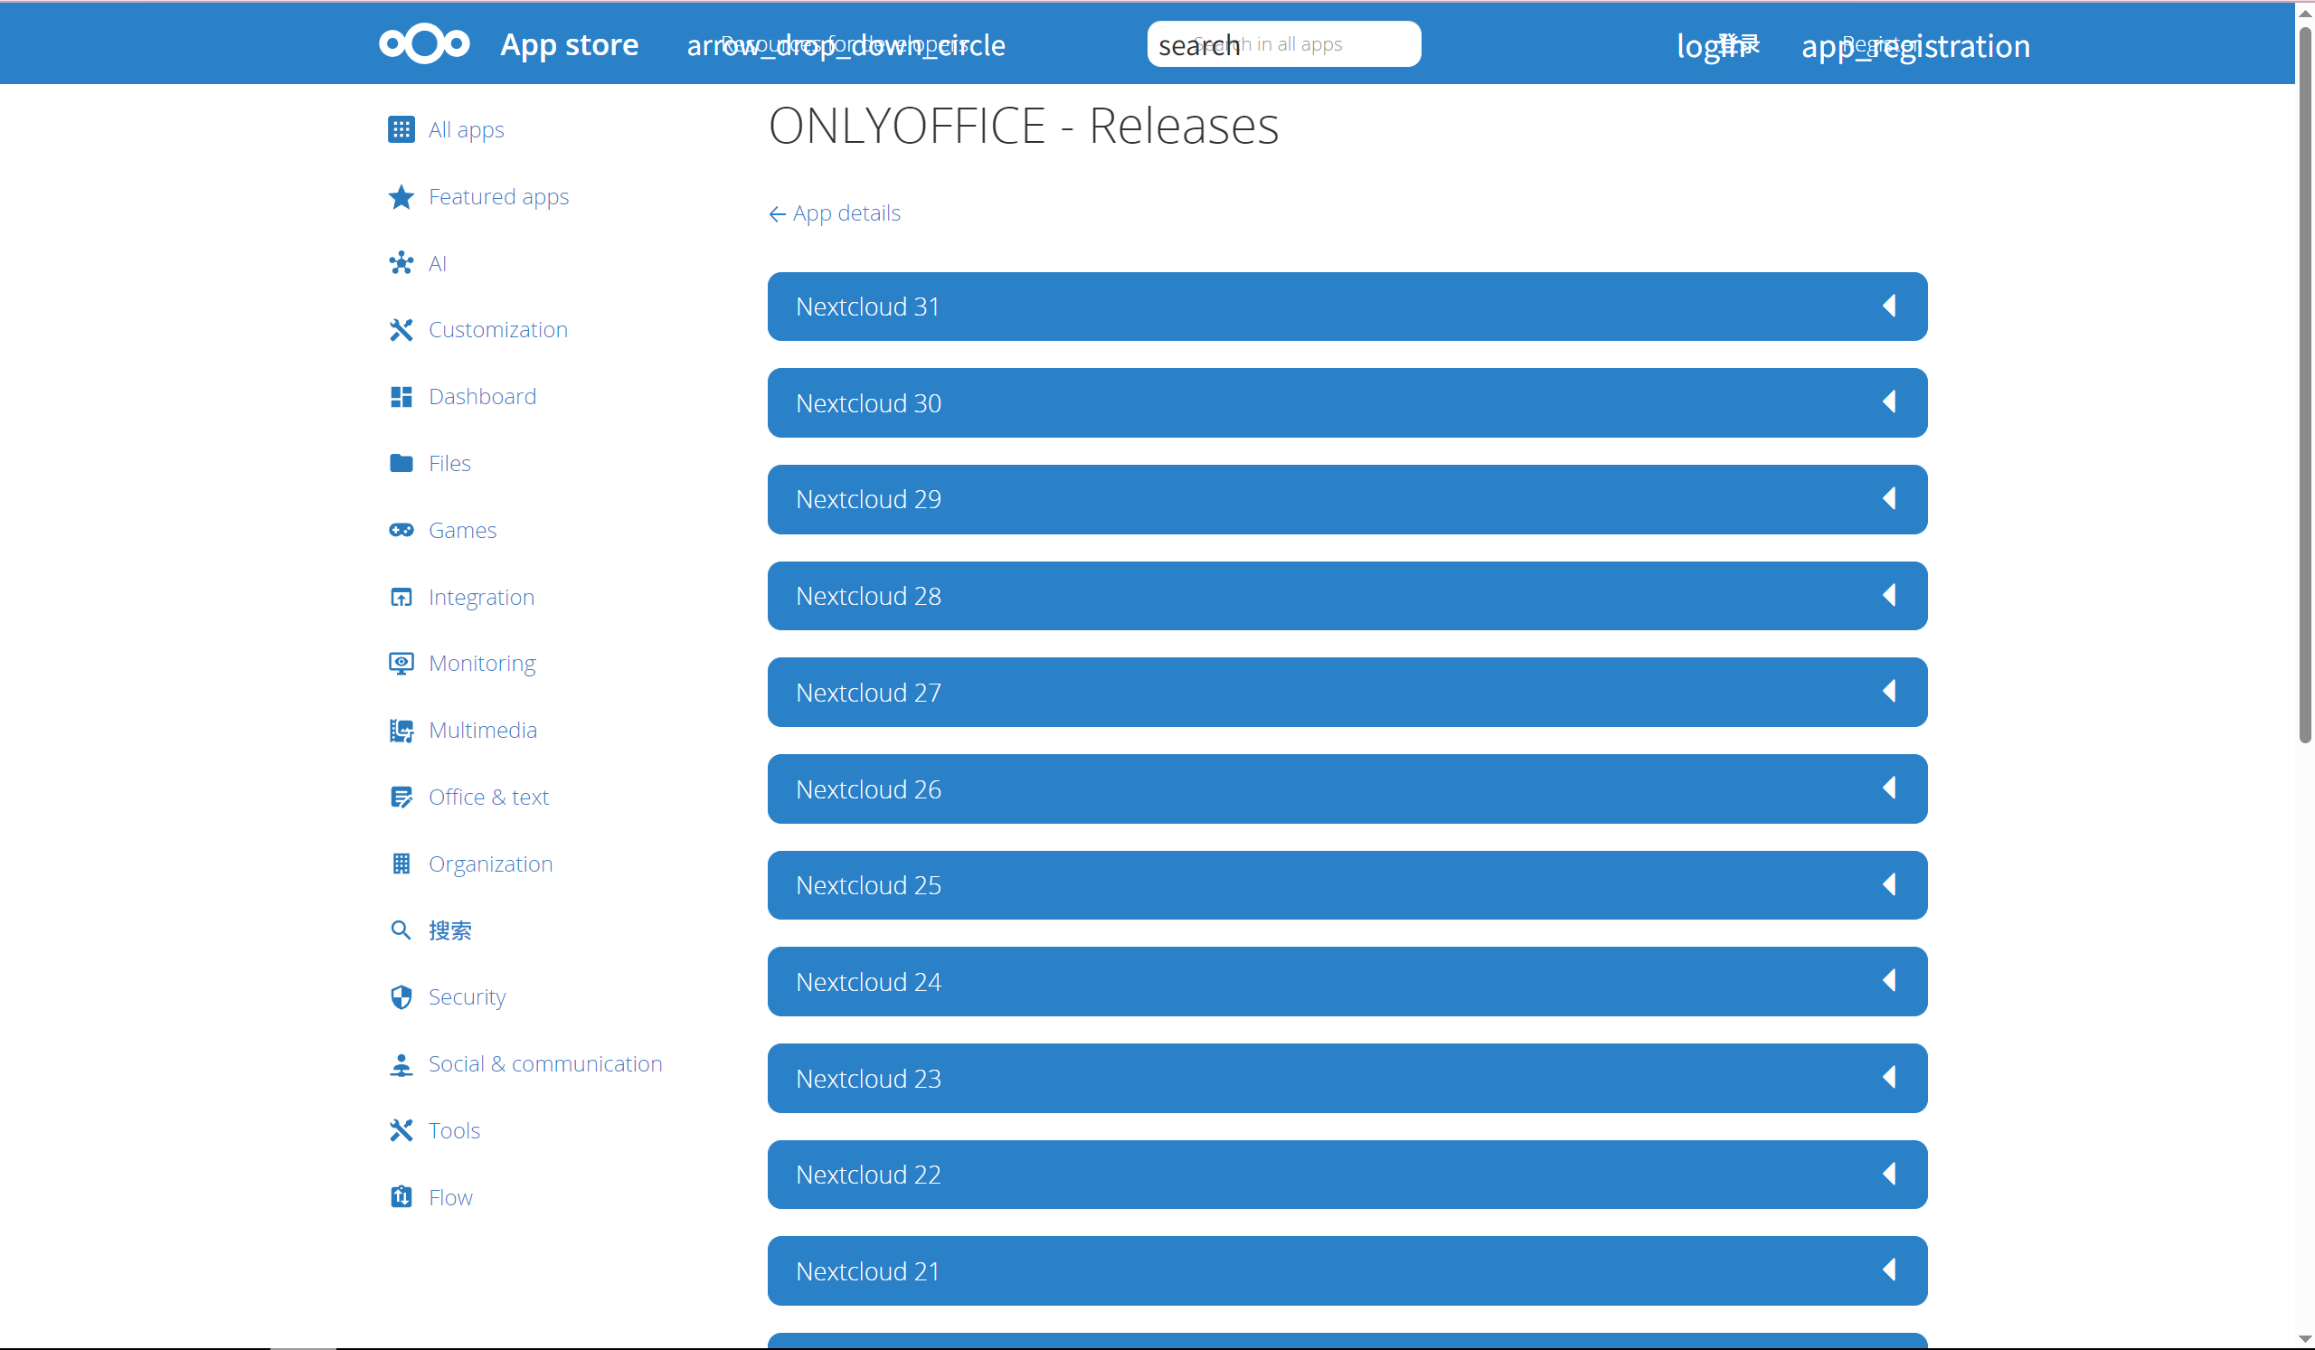Viewport: 2315px width, 1350px height.
Task: Click the Office & text icon
Action: click(401, 798)
